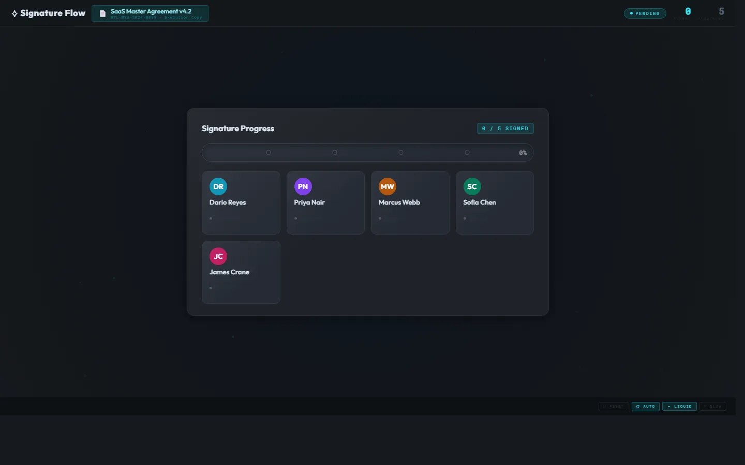Click the PENDING status badge
This screenshot has width=745, height=465.
click(645, 13)
